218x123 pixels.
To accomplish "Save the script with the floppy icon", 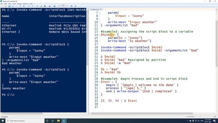I will coord(10,6).
